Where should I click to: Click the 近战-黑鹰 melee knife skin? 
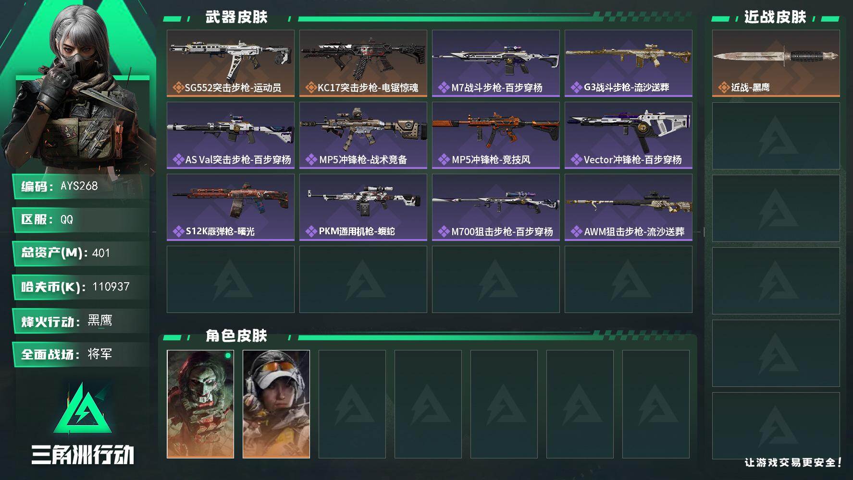tap(776, 63)
